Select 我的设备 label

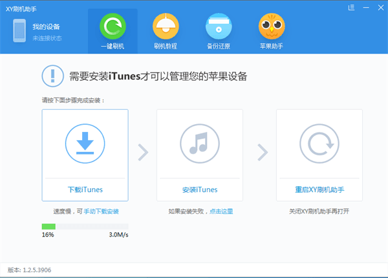click(x=47, y=27)
